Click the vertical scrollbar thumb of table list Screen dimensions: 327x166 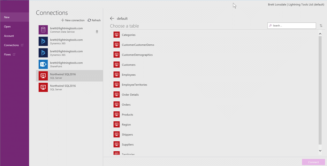(320, 90)
